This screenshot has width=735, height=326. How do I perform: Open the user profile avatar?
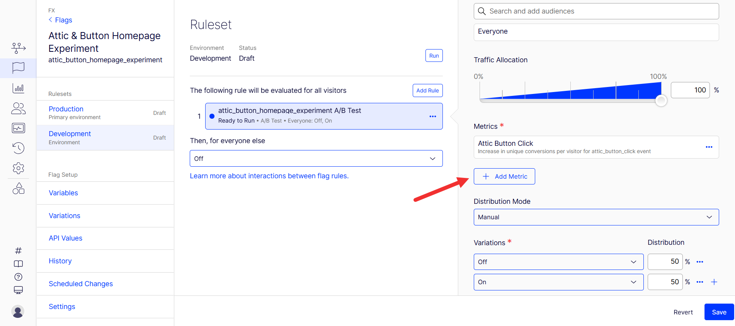coord(18,311)
